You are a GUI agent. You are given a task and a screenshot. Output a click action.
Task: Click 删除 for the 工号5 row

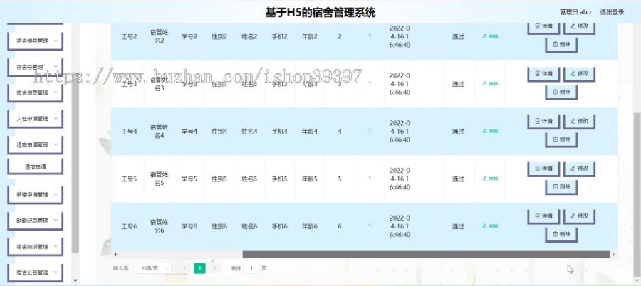tap(561, 186)
